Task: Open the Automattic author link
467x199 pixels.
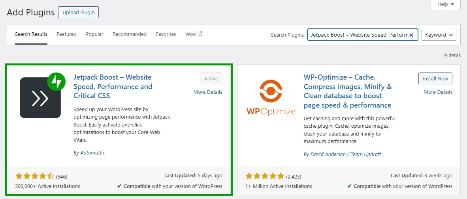Action: point(92,153)
